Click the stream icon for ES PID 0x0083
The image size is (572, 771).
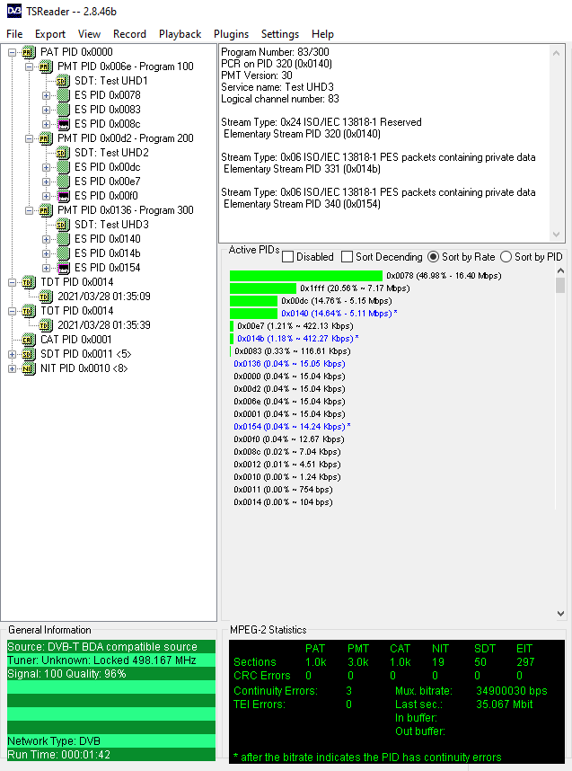(x=63, y=110)
